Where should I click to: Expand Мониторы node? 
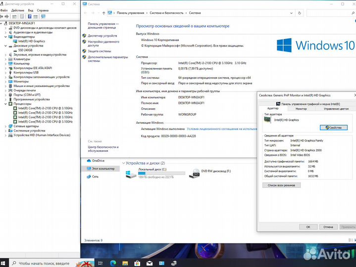pyautogui.click(x=5, y=82)
